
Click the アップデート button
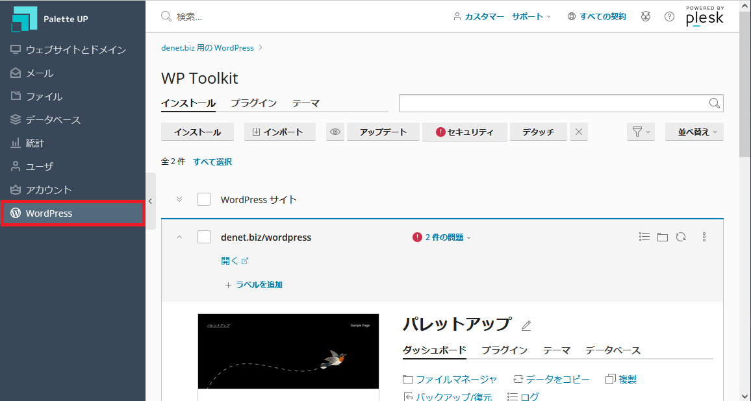point(383,132)
